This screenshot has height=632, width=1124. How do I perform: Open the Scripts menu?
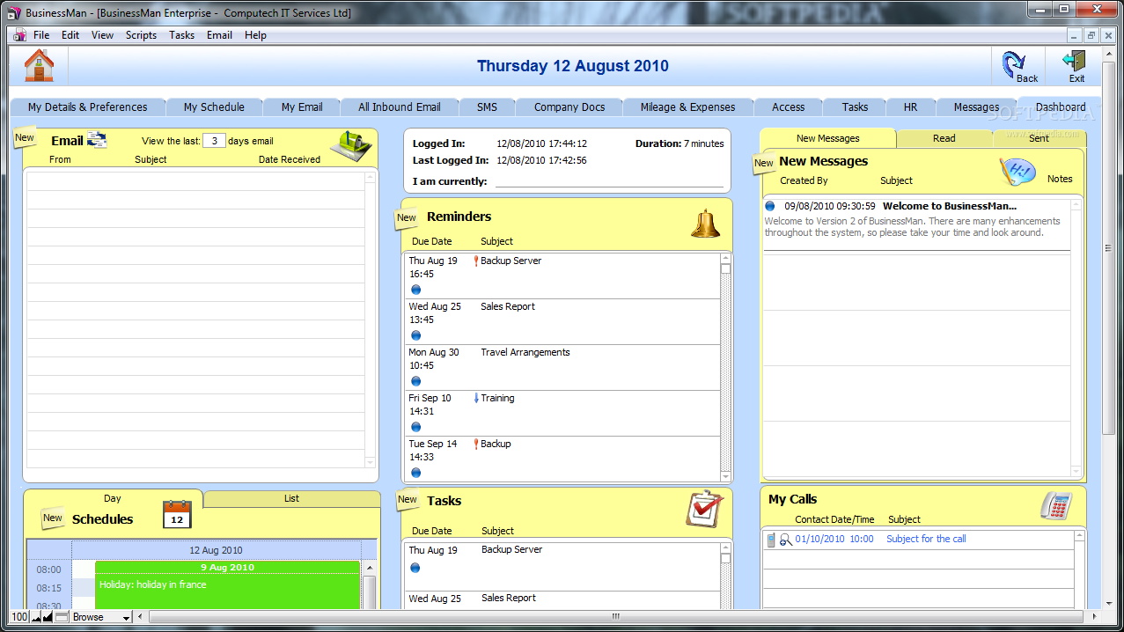(141, 35)
